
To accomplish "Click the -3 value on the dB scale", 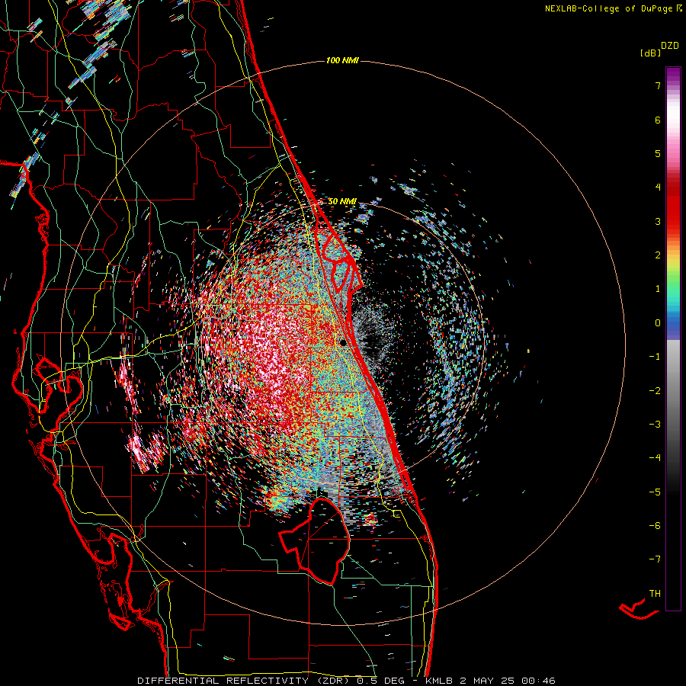I will [655, 425].
